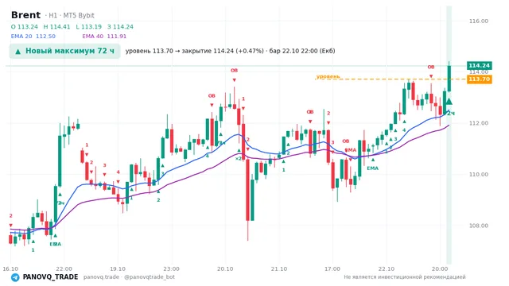Click the orange 113.70 level price tag
The image size is (509, 286).
pos(479,79)
